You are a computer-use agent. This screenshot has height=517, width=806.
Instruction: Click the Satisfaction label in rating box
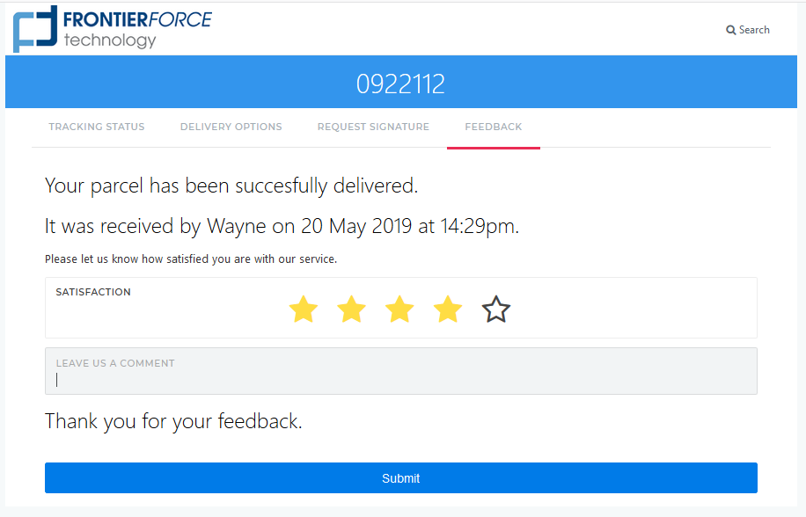[93, 292]
